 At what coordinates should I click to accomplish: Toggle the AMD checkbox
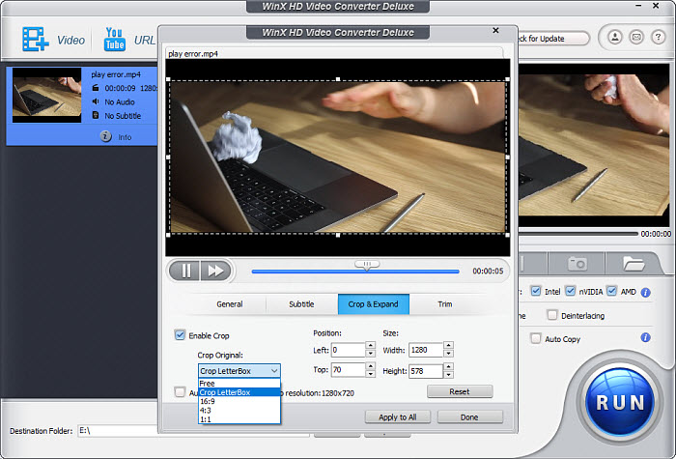click(611, 291)
